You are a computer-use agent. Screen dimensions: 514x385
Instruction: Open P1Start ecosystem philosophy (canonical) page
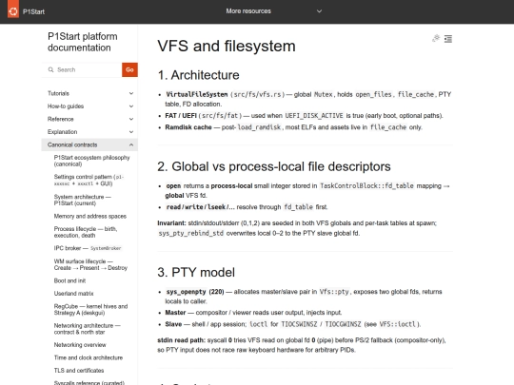(x=91, y=161)
